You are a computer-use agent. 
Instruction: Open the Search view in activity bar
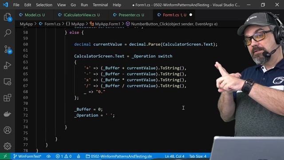[x=8, y=33]
